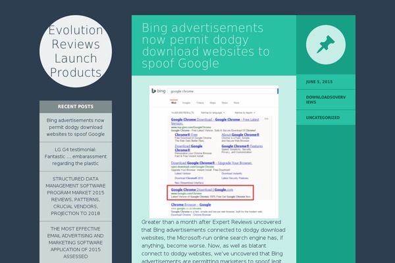Click the pushpin icon in the post header

coord(326,45)
